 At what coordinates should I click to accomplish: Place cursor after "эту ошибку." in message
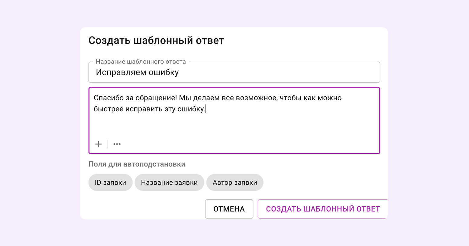tap(205, 109)
